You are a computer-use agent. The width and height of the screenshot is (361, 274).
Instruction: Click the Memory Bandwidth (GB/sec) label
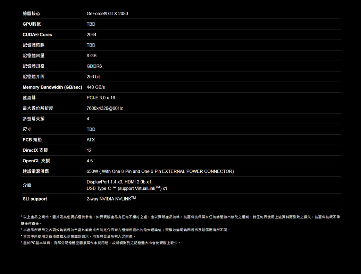(52, 87)
